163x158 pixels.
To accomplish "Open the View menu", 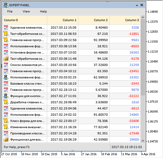I will tap(26, 12).
